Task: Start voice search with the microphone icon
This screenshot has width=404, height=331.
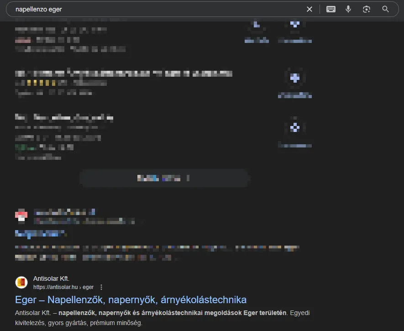Action: (x=348, y=9)
